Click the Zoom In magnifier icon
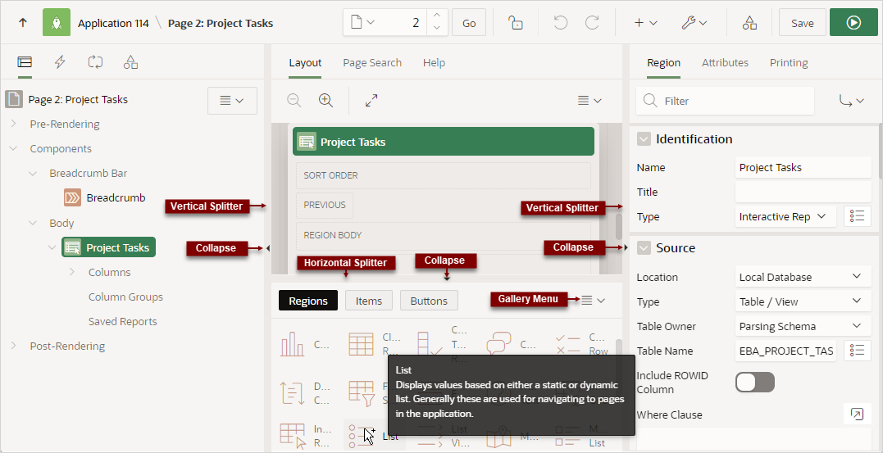Screen dimensions: 883x453 point(325,100)
